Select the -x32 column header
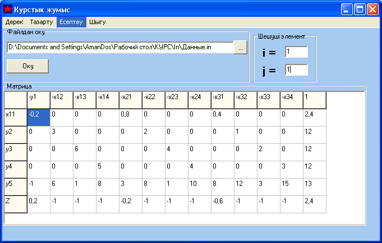Screen dimensions: 382x243 (x=246, y=100)
